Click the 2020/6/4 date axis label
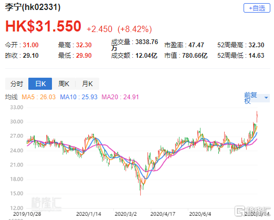Screen dimensions: 274x220 (x=200, y=214)
